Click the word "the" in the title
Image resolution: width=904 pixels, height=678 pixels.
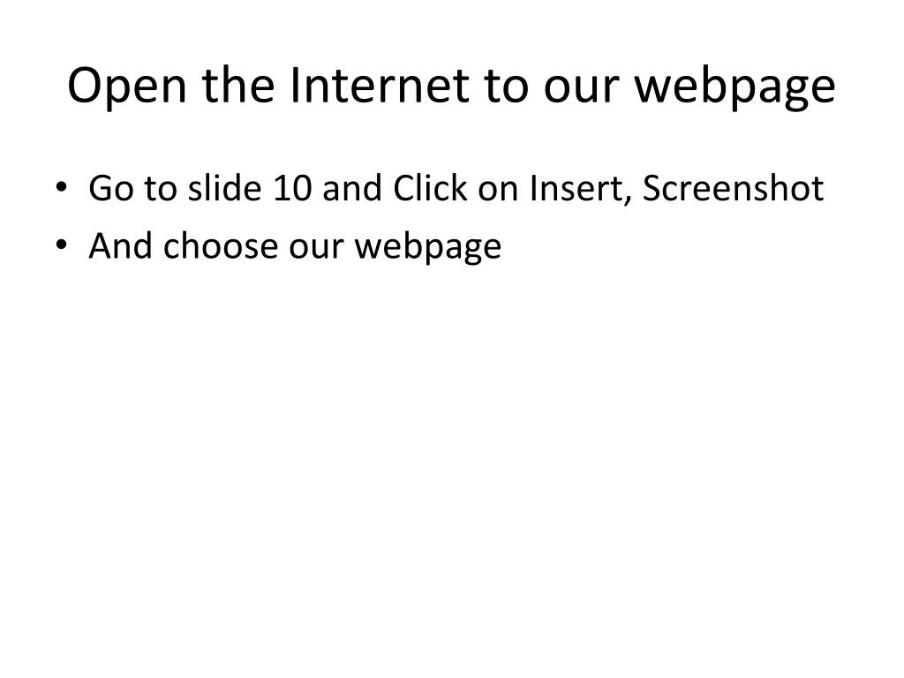[238, 85]
